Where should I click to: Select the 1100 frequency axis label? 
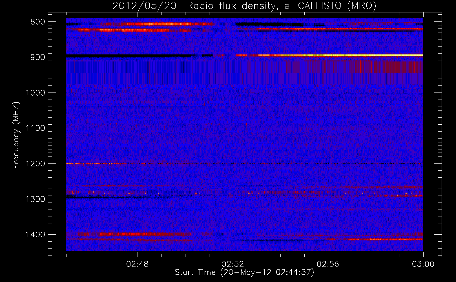pyautogui.click(x=35, y=128)
